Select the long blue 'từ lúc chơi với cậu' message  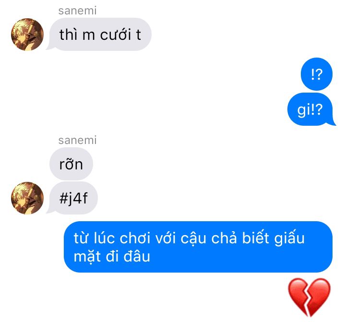(198, 247)
